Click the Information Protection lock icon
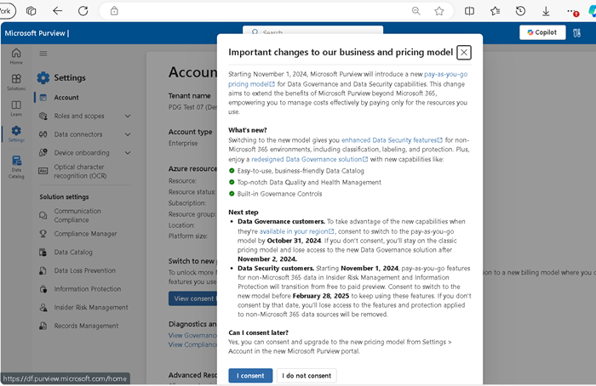 (x=43, y=289)
